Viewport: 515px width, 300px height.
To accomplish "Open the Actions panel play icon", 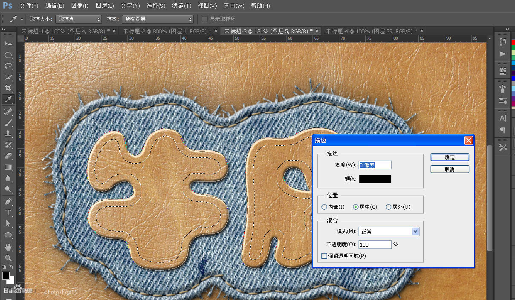I will tap(503, 54).
